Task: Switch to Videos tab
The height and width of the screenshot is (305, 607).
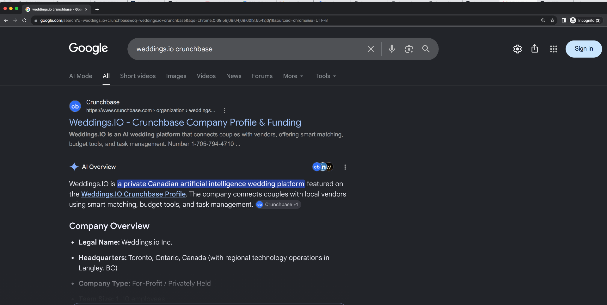Action: [x=206, y=76]
